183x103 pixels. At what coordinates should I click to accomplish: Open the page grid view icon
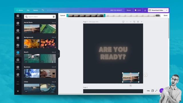tap(152, 91)
